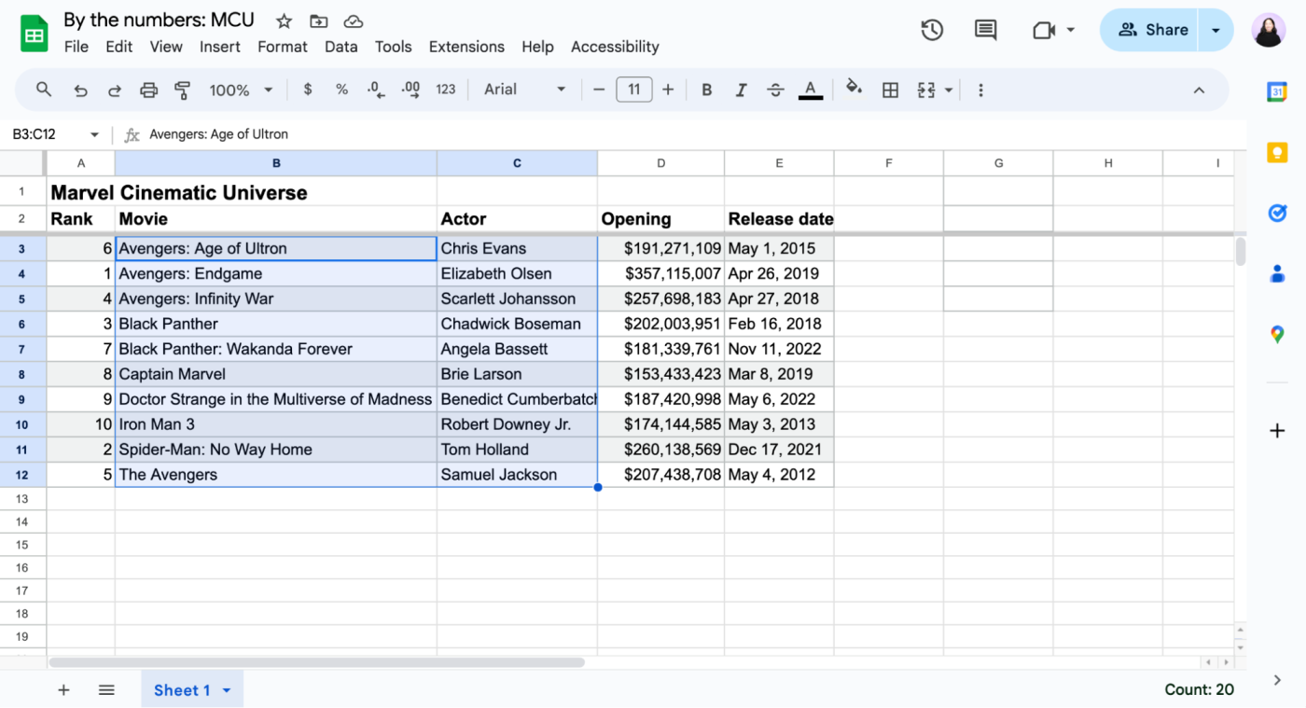Expand the merge cells options arrow
This screenshot has width=1306, height=708.
coord(949,90)
